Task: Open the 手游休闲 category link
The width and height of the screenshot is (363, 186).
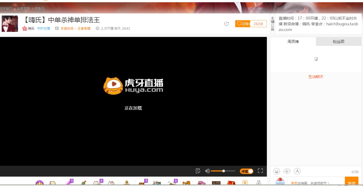Action: coord(67,29)
